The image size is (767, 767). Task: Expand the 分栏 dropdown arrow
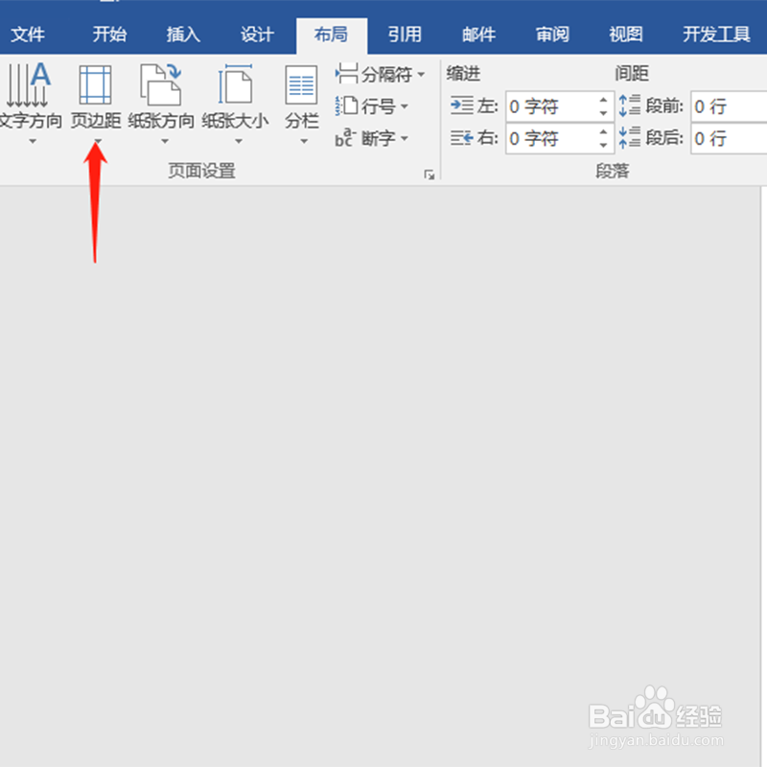tap(304, 141)
